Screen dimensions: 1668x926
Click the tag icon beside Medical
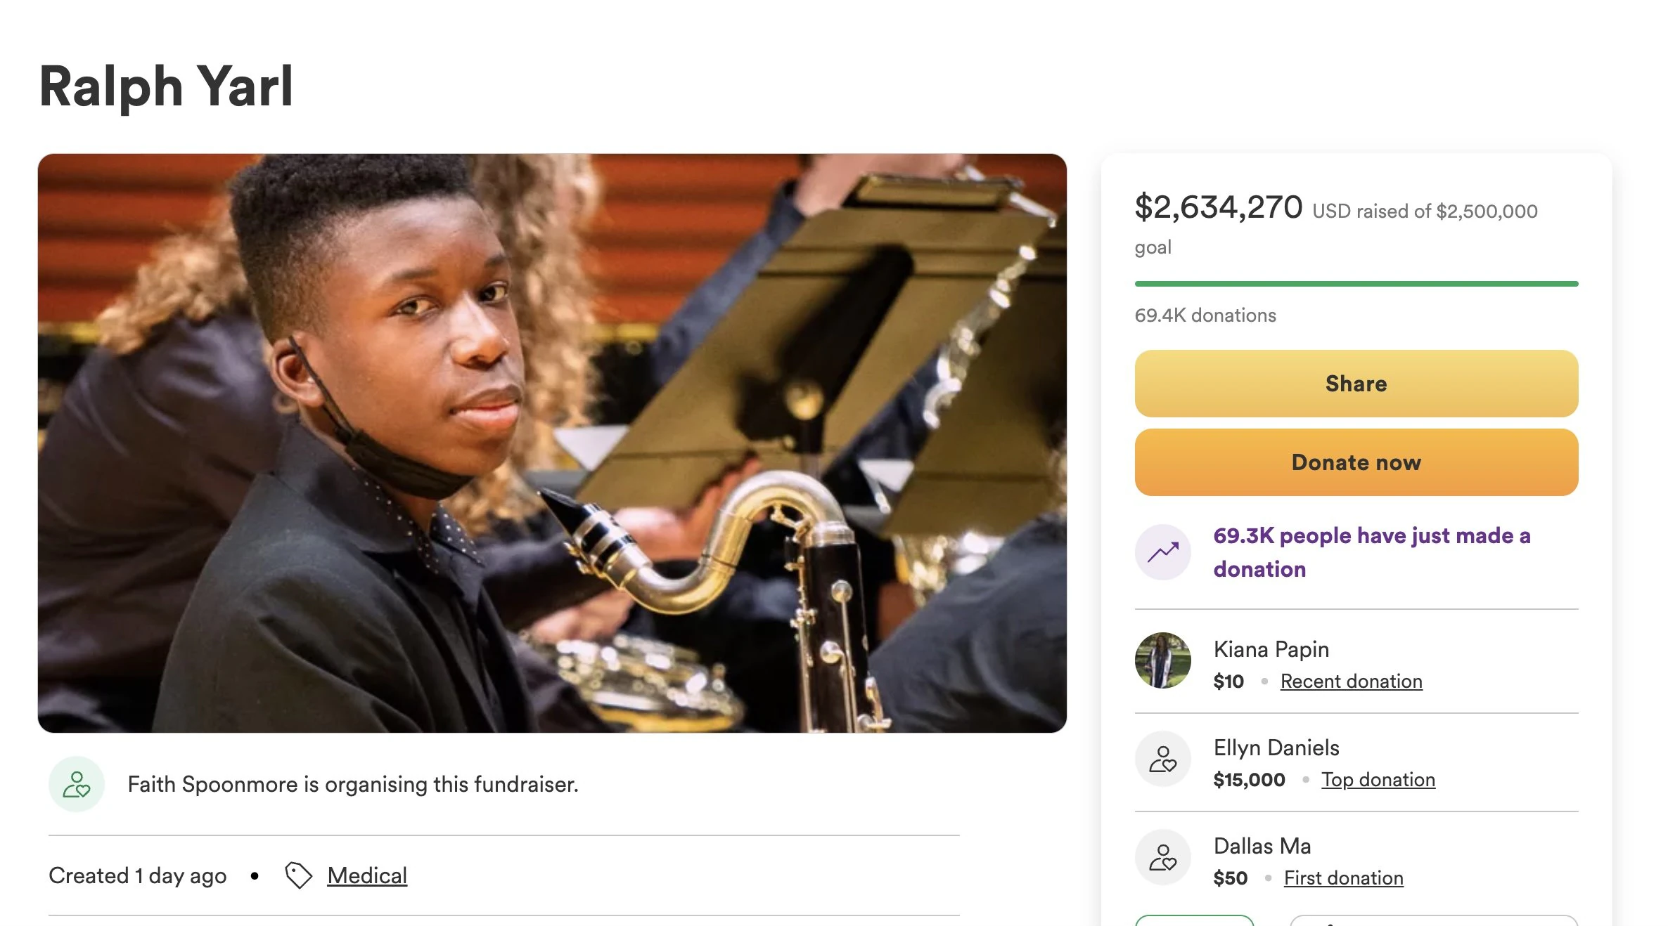point(298,875)
